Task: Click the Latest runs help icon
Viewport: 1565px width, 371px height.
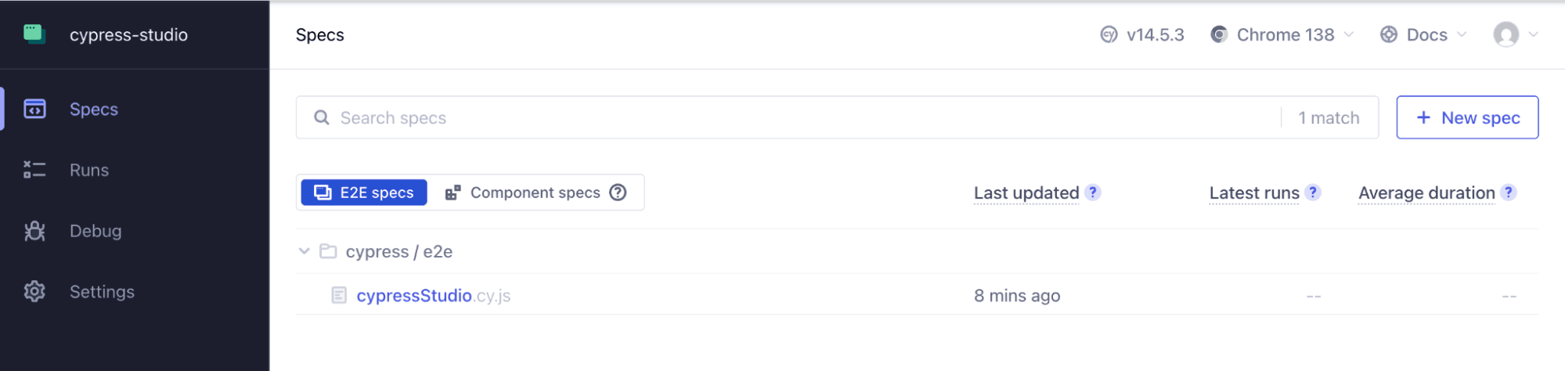Action: pos(1313,193)
